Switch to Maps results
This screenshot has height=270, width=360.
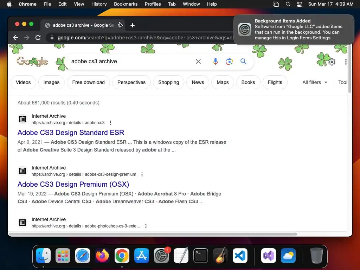223,82
